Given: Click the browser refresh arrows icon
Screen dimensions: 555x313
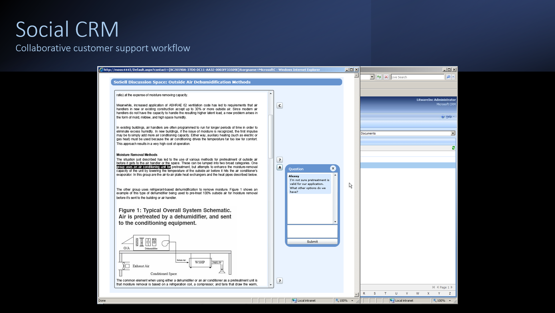Looking at the screenshot, I should (379, 77).
